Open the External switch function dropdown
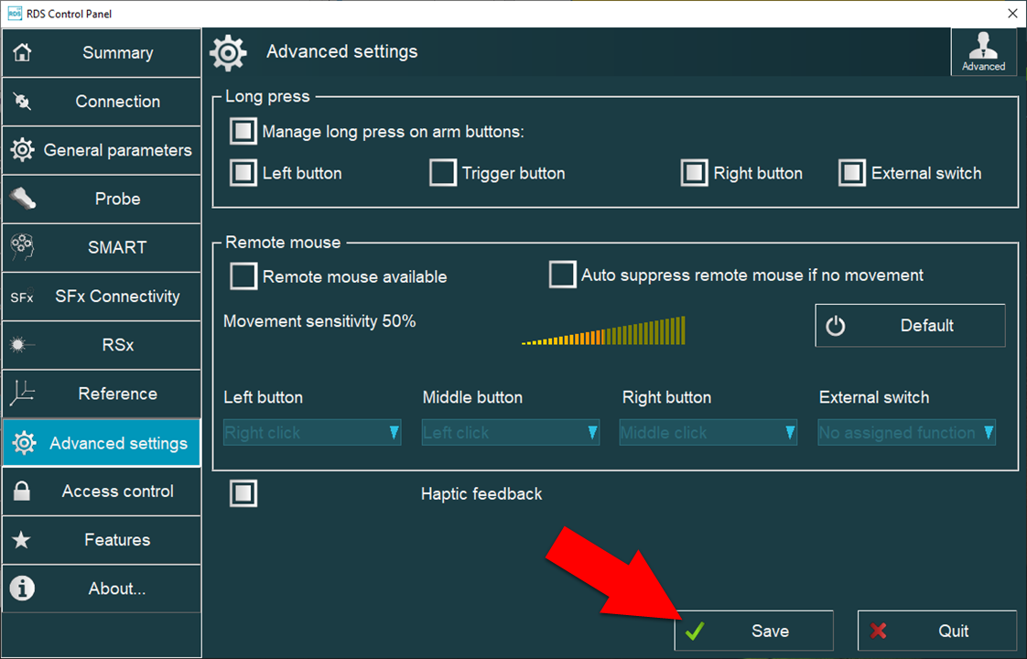Viewport: 1027px width, 659px height. click(x=906, y=433)
